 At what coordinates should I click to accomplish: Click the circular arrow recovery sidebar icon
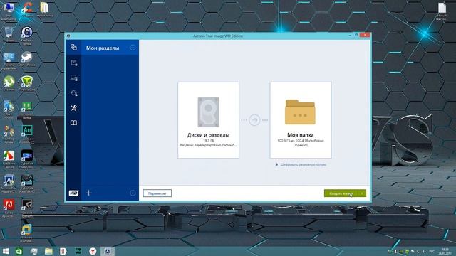coord(73,93)
